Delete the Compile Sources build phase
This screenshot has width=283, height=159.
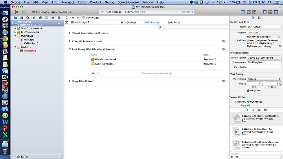pyautogui.click(x=223, y=41)
